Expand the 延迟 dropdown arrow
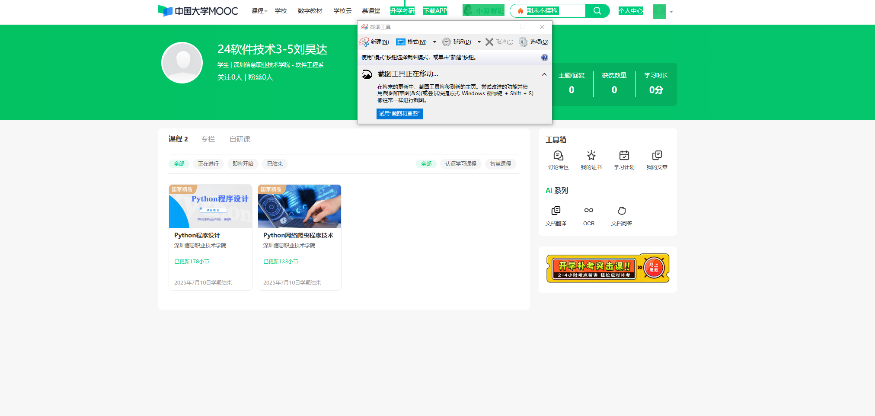The height and width of the screenshot is (416, 875). (x=479, y=42)
